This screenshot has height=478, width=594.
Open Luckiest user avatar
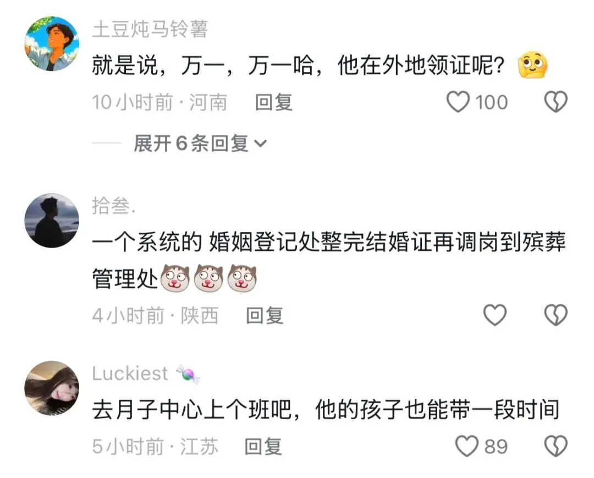point(52,388)
